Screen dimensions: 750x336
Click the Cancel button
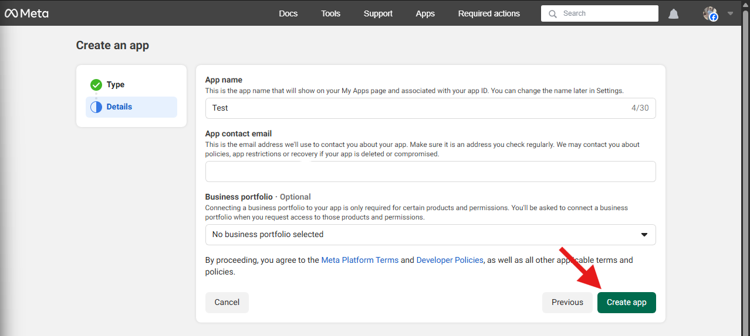click(x=227, y=303)
